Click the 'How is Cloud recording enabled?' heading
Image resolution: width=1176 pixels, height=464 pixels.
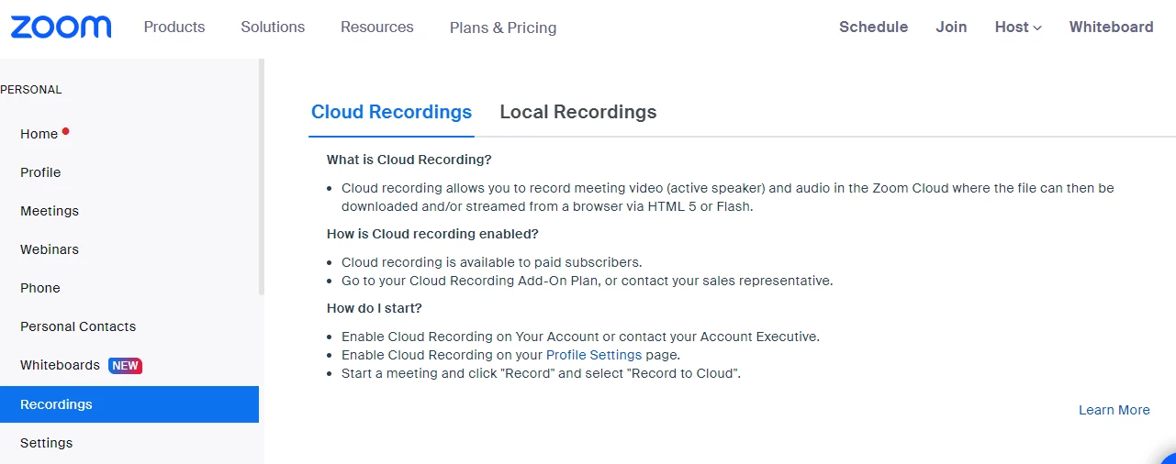point(432,234)
